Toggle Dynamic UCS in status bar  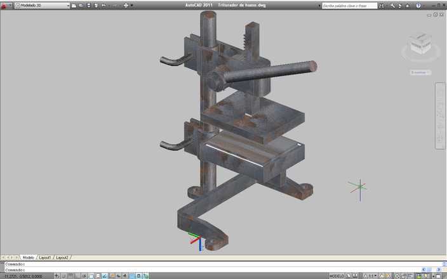112,276
